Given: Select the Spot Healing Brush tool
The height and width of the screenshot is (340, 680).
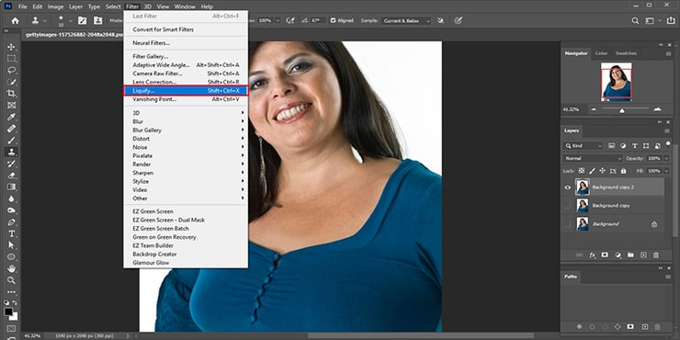Looking at the screenshot, I should (x=11, y=129).
